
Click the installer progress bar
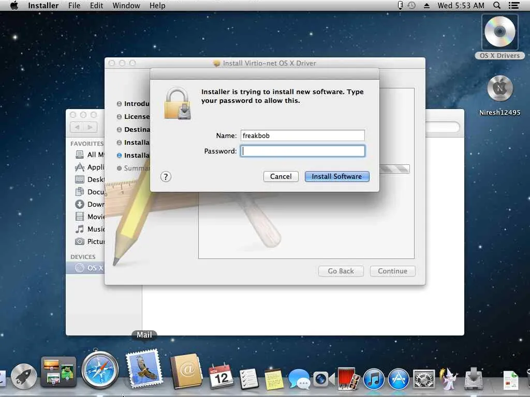point(394,169)
